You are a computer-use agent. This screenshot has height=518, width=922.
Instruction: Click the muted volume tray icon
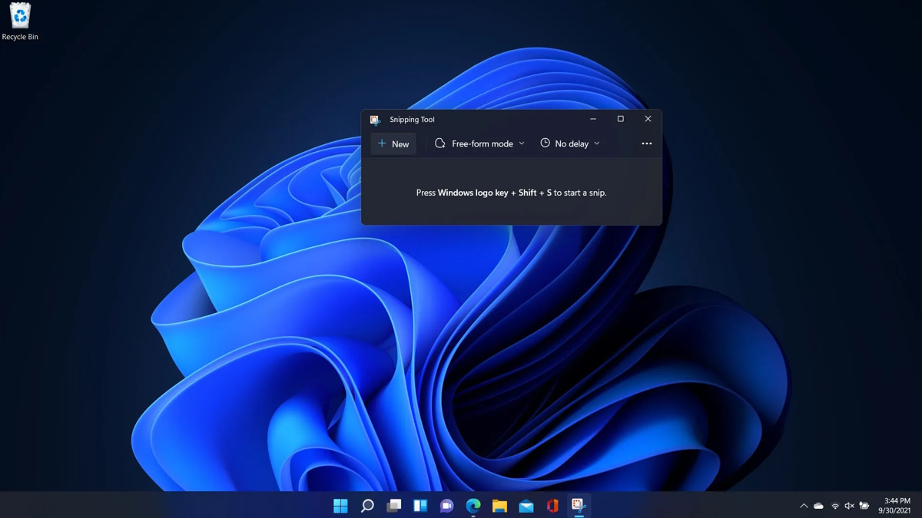coord(849,506)
